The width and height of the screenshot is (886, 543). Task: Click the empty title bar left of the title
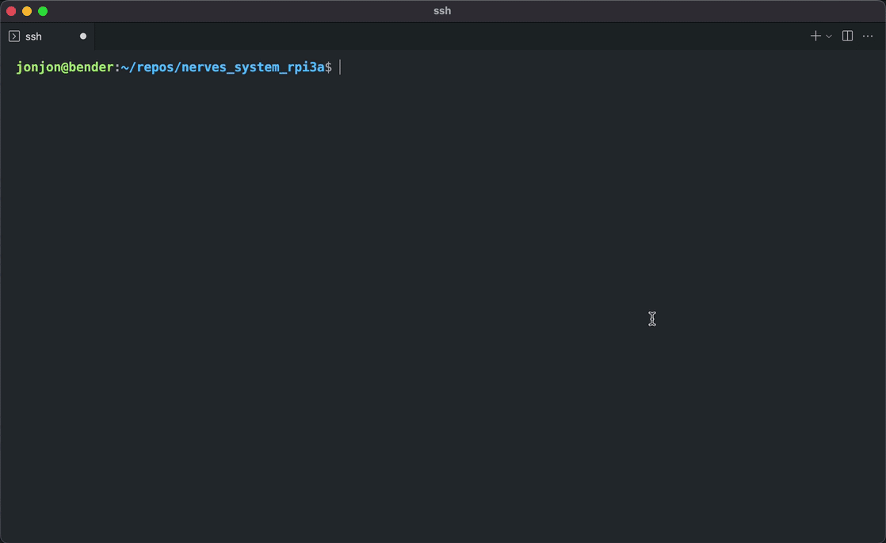click(238, 11)
